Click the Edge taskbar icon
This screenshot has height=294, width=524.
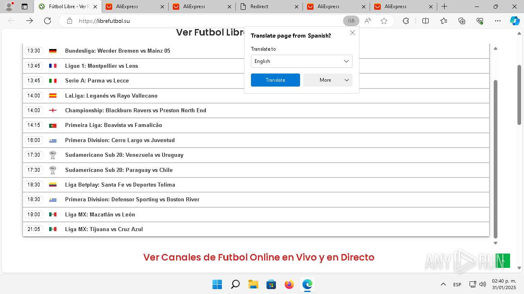coord(307,284)
